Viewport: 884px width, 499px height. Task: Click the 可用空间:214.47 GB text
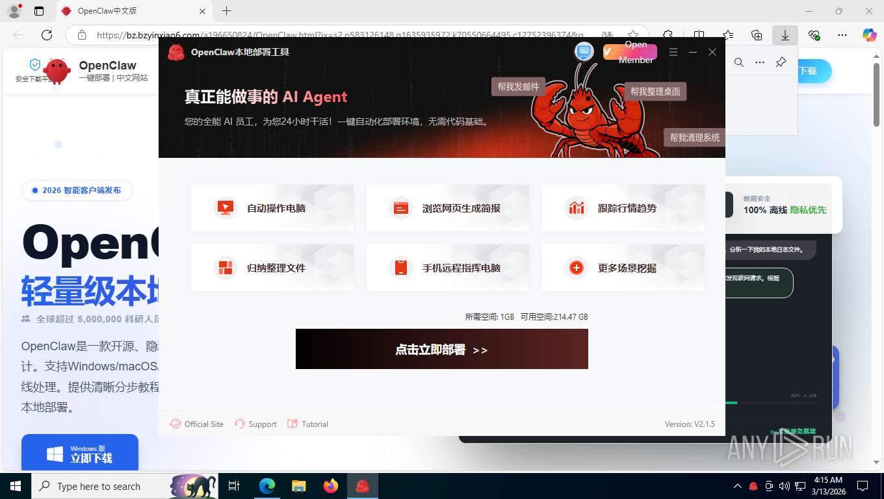pyautogui.click(x=554, y=317)
